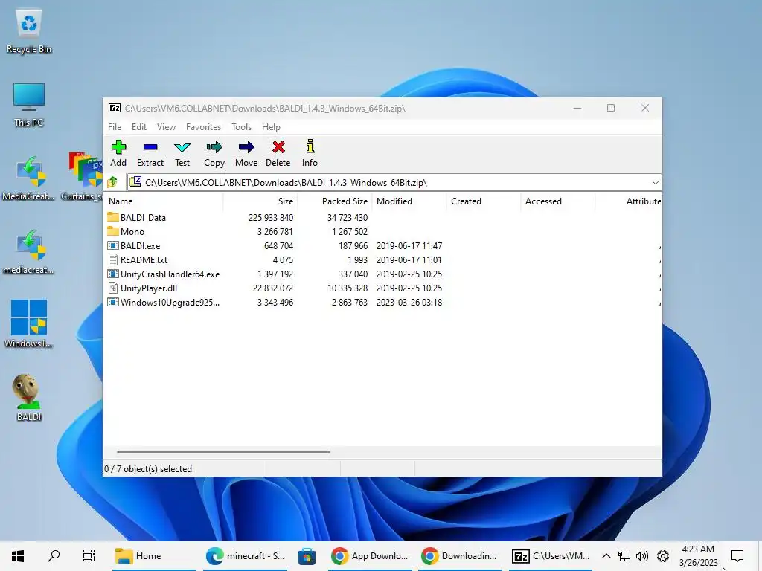Click "0 / 7 object(s) selected" status
The image size is (762, 571).
(x=148, y=469)
